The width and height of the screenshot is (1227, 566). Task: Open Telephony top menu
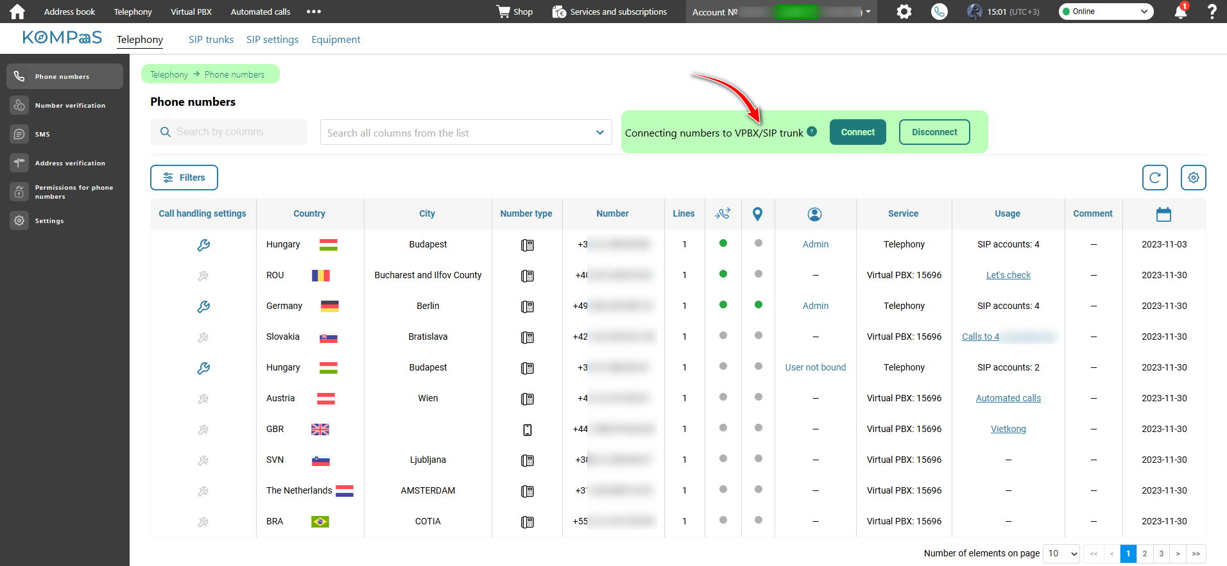(133, 12)
